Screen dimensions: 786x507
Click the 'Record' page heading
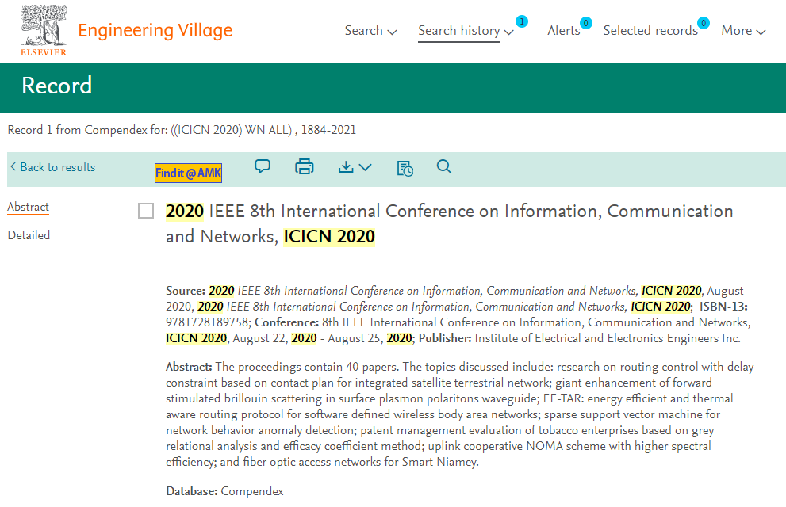click(56, 86)
